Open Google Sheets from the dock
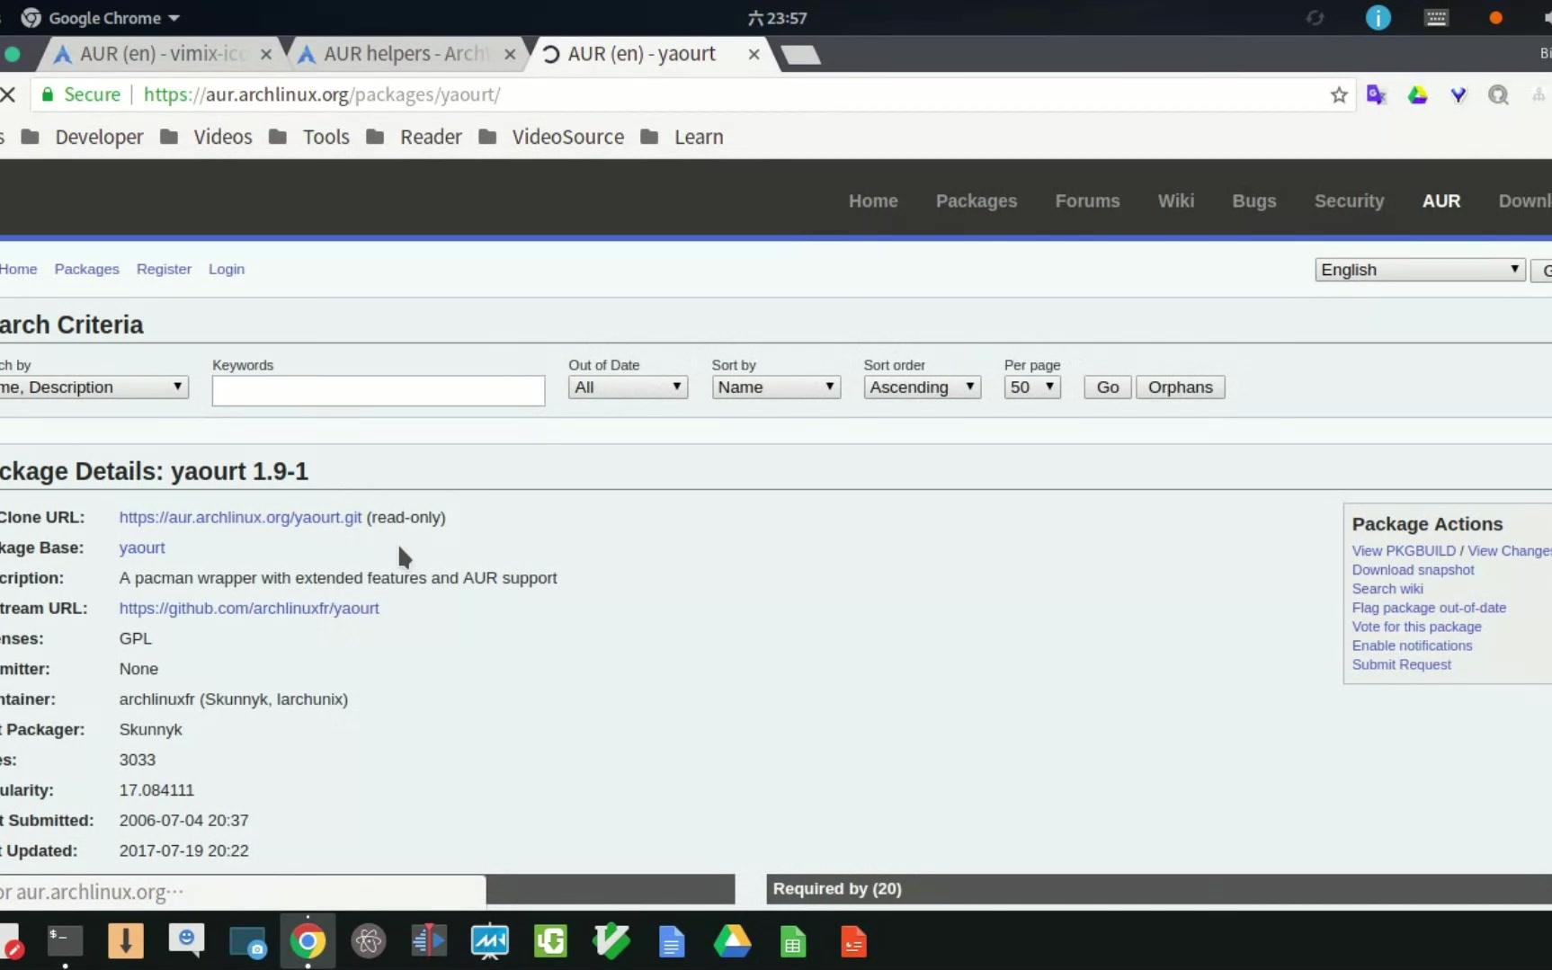Viewport: 1552px width, 970px height. [793, 941]
